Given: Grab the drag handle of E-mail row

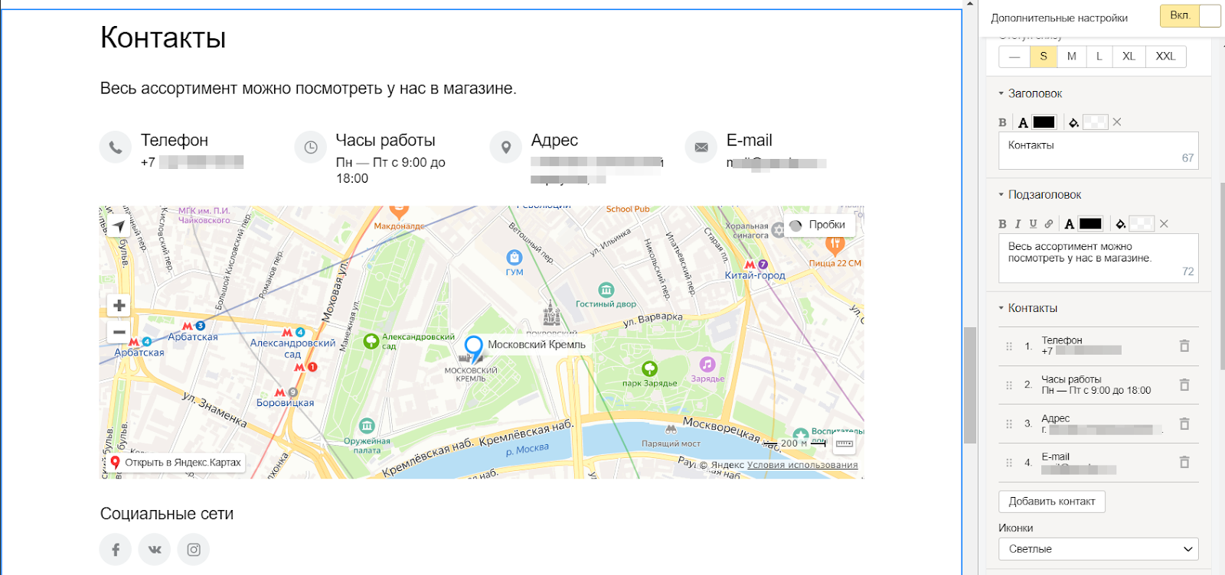Looking at the screenshot, I should pyautogui.click(x=1009, y=463).
